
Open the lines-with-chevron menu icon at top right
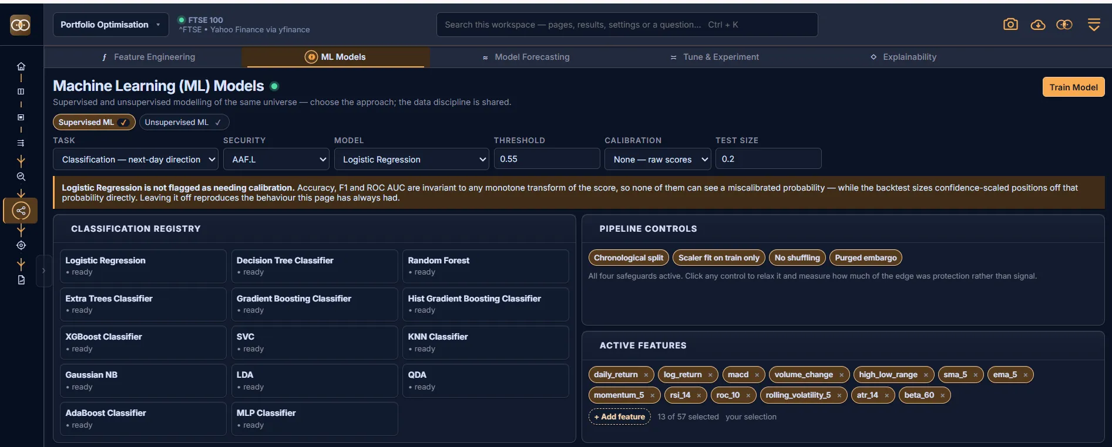pyautogui.click(x=1094, y=25)
